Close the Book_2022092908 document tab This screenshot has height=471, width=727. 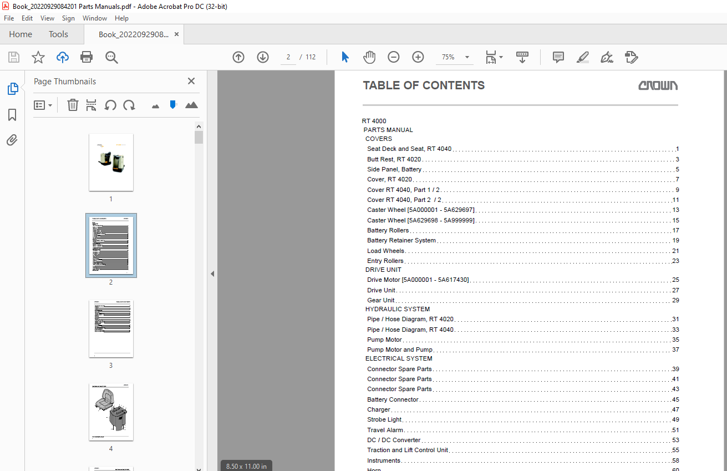pos(176,34)
